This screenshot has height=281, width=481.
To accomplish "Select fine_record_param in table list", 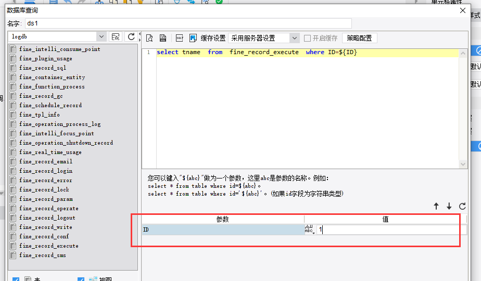I will click(x=46, y=199).
